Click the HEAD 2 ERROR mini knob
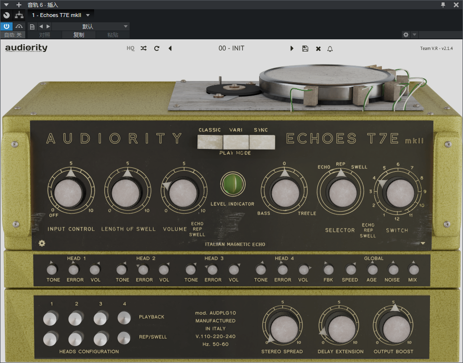 pos(143,269)
